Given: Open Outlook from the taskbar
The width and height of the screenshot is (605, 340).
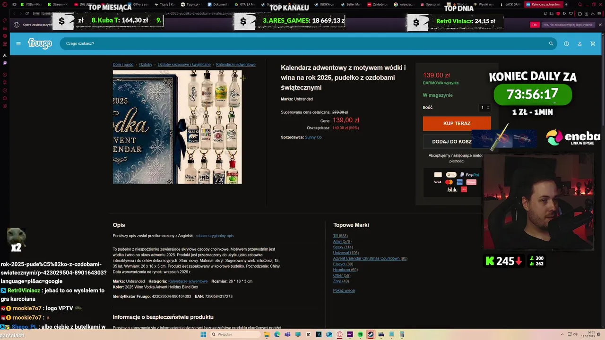Looking at the screenshot, I should coord(329,335).
